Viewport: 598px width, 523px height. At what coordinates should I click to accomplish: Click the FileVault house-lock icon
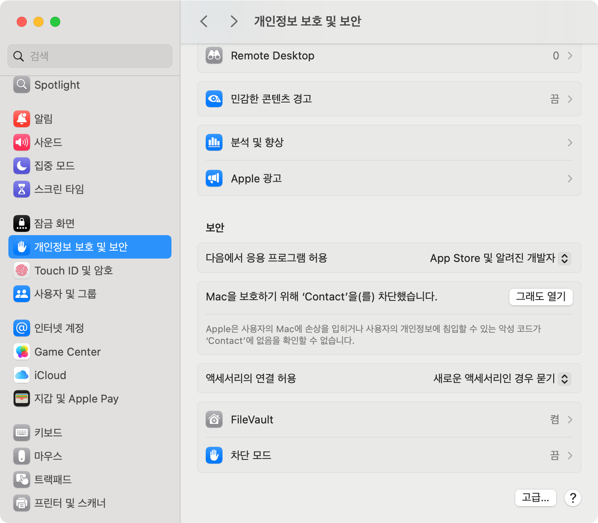click(x=214, y=419)
